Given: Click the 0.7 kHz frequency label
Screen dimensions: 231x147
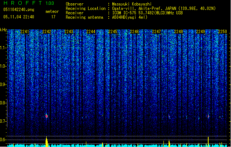Looking at the screenshot, I should tap(3, 121).
